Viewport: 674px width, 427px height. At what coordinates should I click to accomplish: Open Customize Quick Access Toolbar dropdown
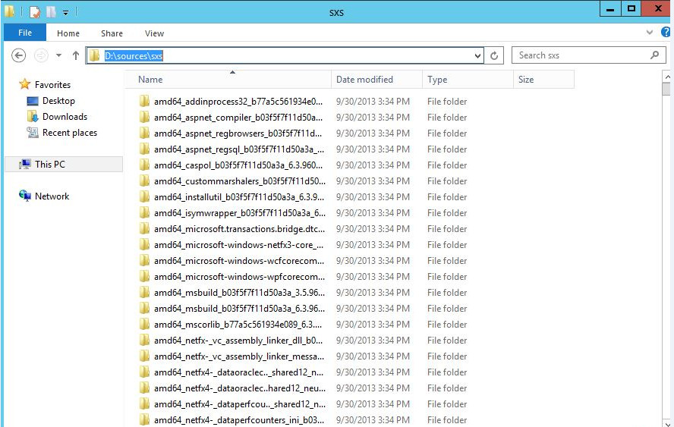coord(66,13)
